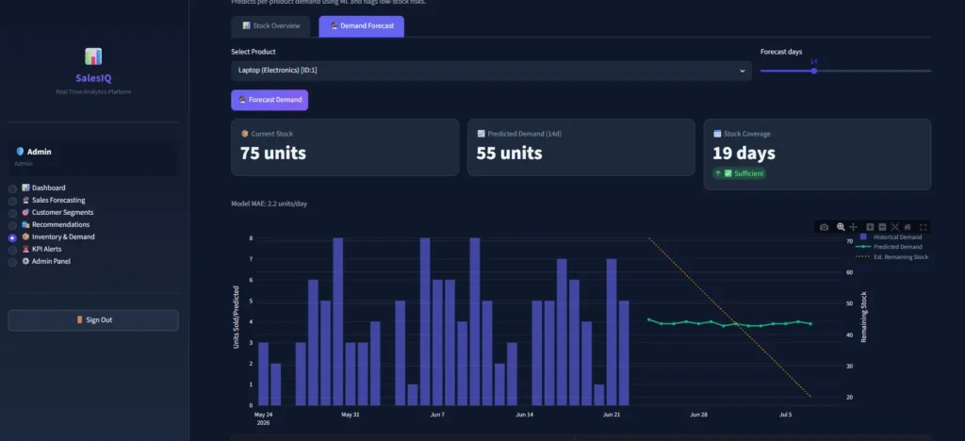The width and height of the screenshot is (965, 441).
Task: Click the chart Zoom out minus icon
Action: (x=882, y=227)
